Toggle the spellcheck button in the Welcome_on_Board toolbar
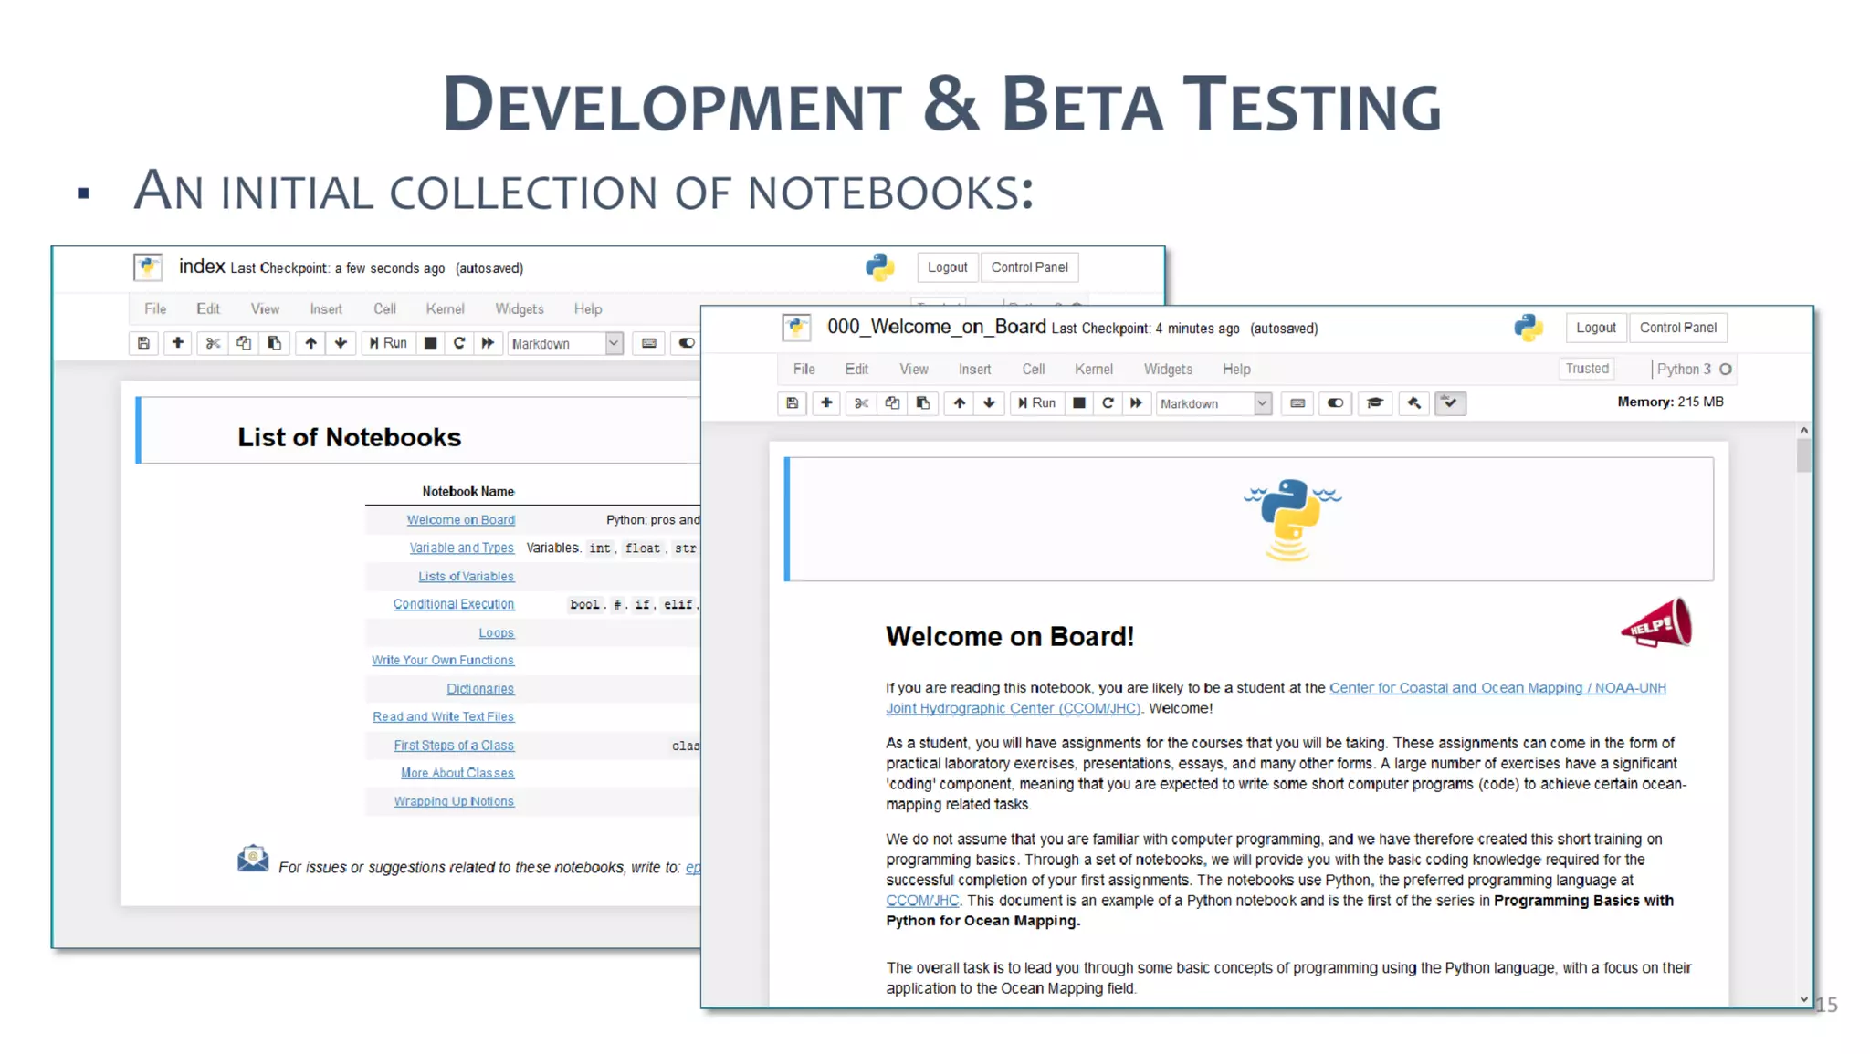1870x1054 pixels. click(1450, 403)
